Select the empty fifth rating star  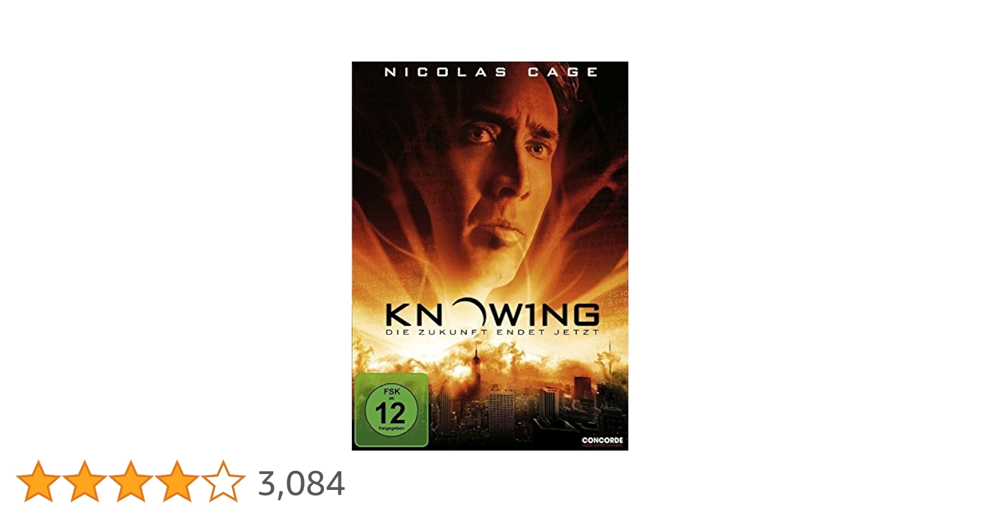(x=223, y=481)
